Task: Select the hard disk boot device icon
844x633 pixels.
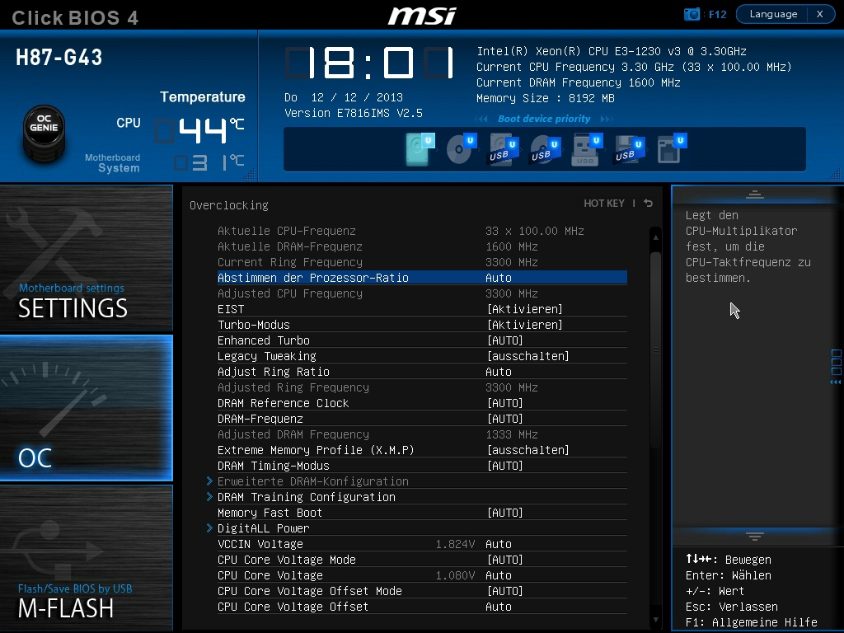Action: [x=420, y=148]
